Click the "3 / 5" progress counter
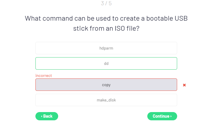The height and width of the screenshot is (133, 204). coord(106,4)
